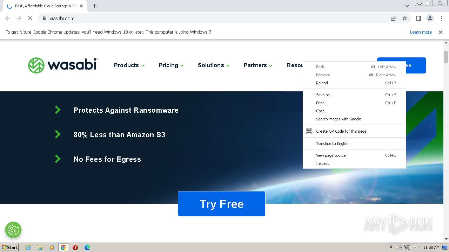The width and height of the screenshot is (449, 252).
Task: Open the Chrome profile avatar
Action: point(430,18)
